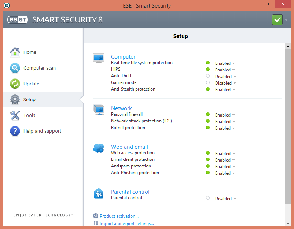Toggle the Anti-Theft disabled indicator
This screenshot has height=229, width=294.
208,76
